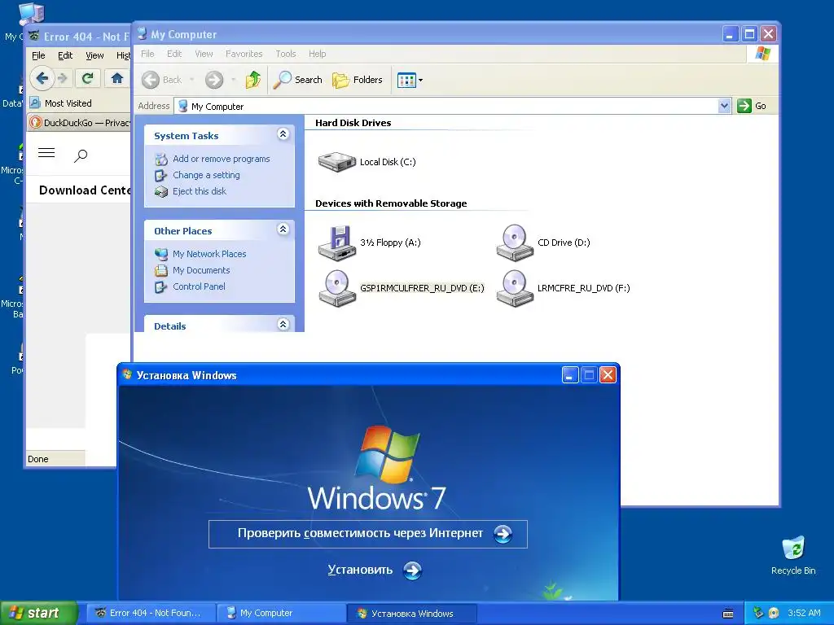Click Установить in Windows 7 setup

375,570
